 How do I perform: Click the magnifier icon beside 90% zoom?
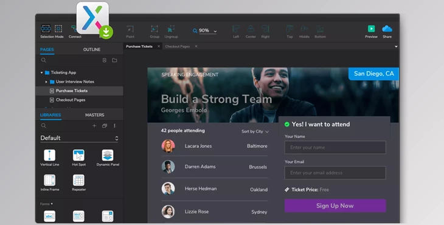(195, 31)
